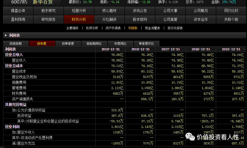Click the 资产减值损失 row label

pos(22,99)
